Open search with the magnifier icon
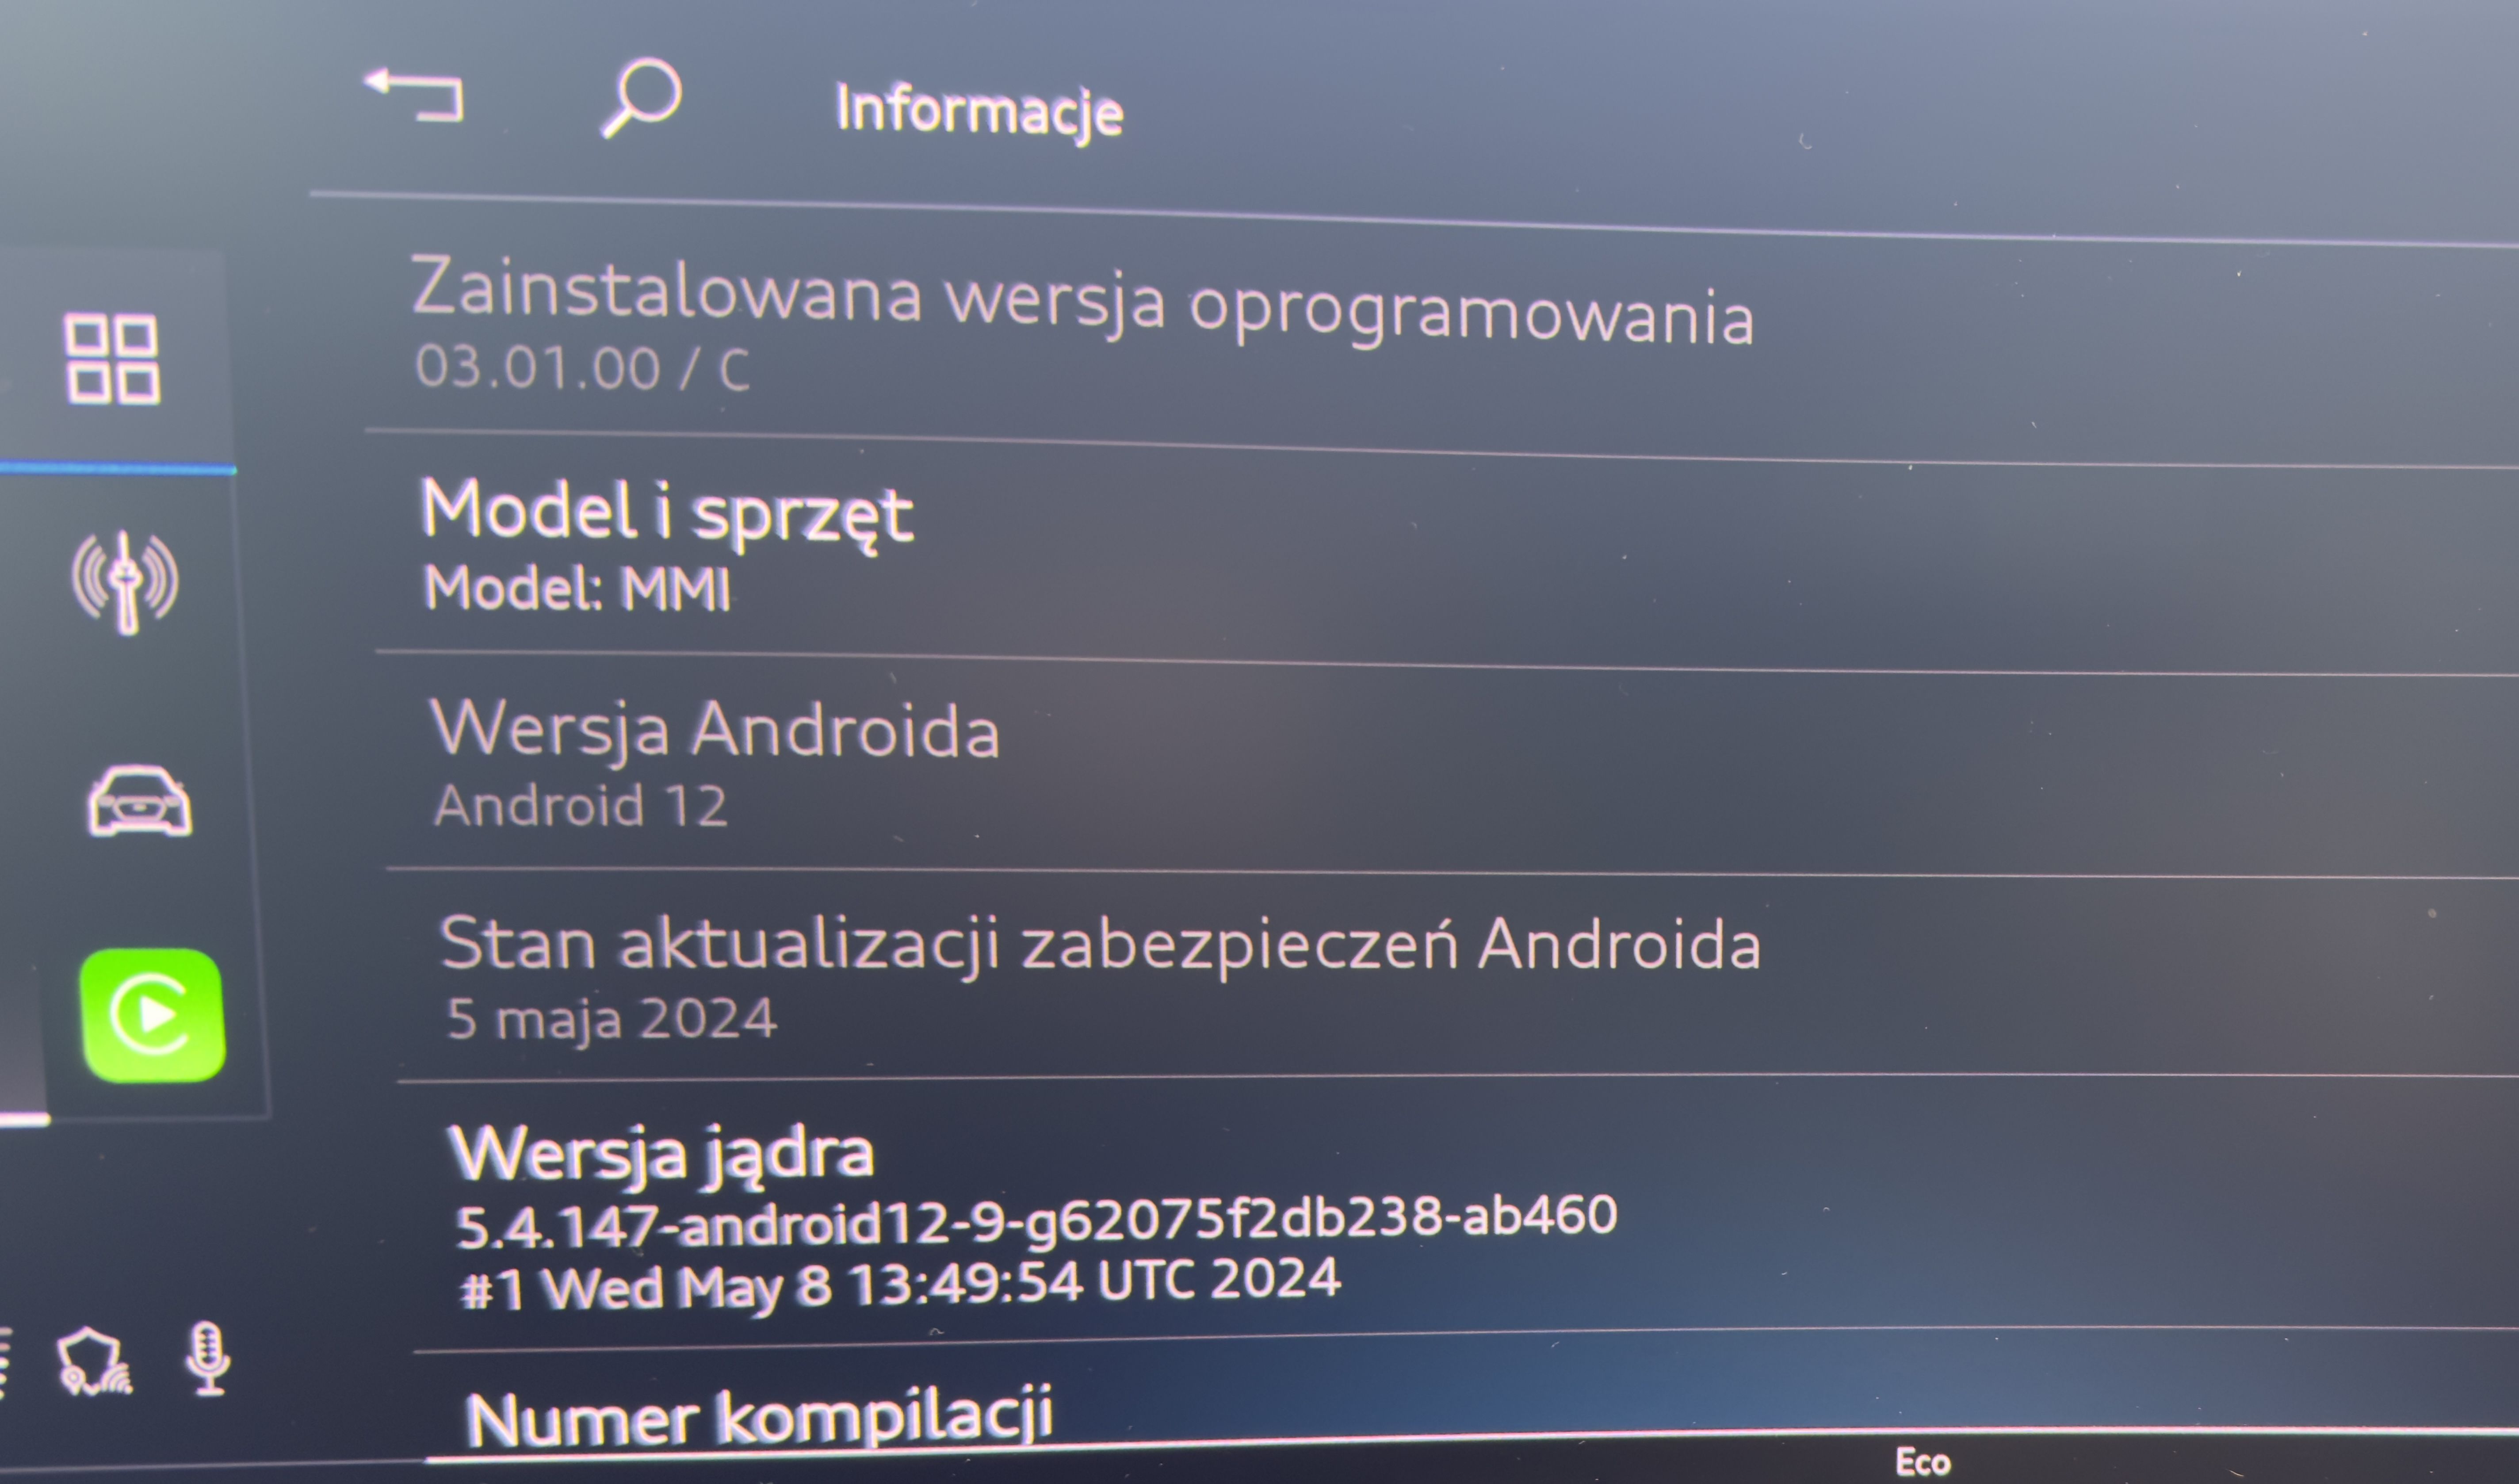2519x1484 pixels. (x=641, y=97)
